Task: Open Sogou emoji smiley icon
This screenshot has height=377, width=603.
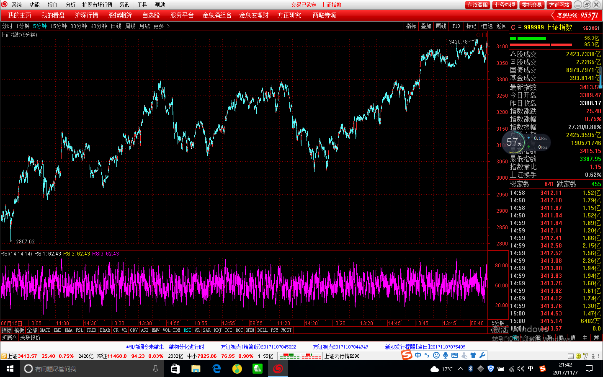Action: coord(436,355)
